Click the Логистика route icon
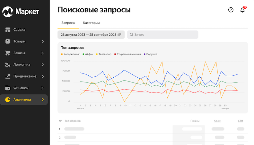 point(8,65)
